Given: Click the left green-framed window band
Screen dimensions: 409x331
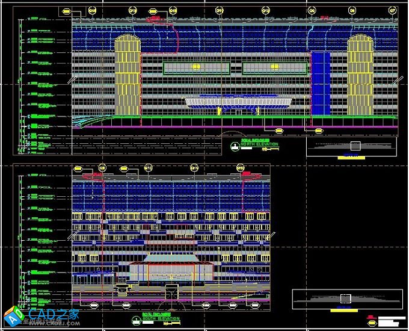Looking at the screenshot, I should pyautogui.click(x=196, y=68).
